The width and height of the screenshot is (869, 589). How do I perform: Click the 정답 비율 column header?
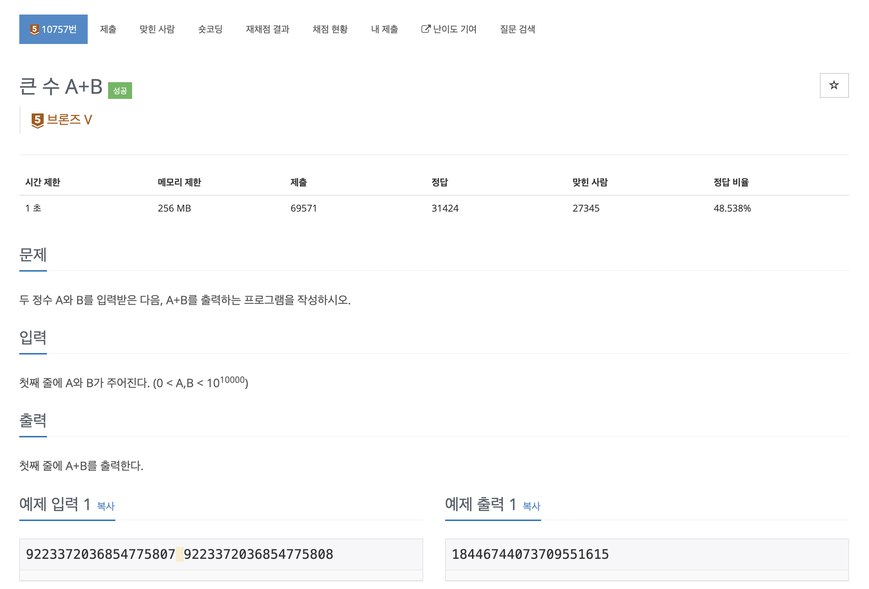pos(731,182)
